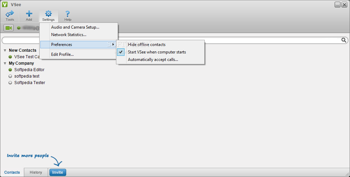This screenshot has width=350, height=177.
Task: Click the green online status dot by username
Action: (19, 28)
